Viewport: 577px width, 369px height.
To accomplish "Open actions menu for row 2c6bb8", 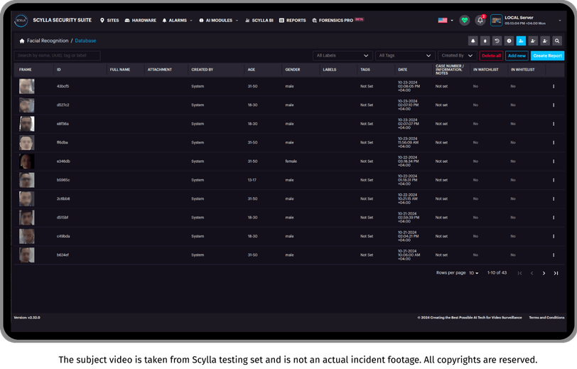I will click(554, 199).
